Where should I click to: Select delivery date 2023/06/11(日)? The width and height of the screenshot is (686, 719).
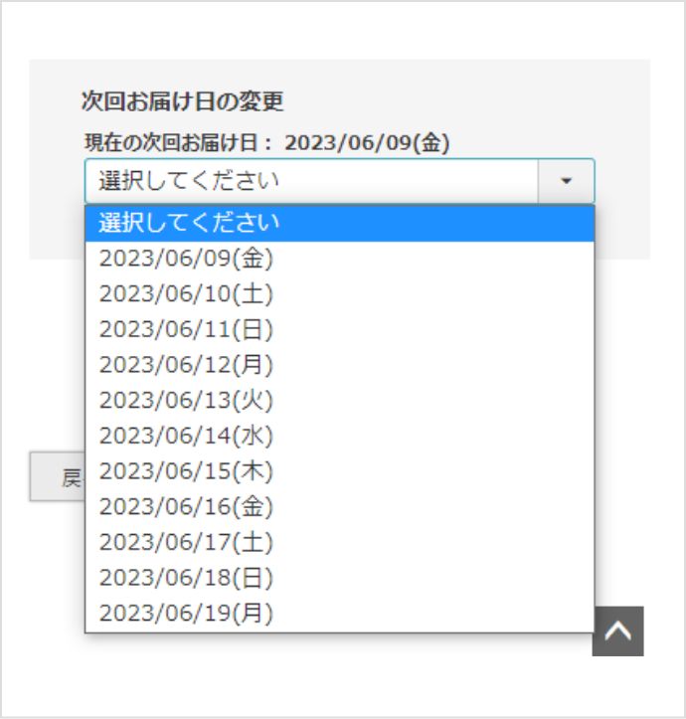(339, 329)
